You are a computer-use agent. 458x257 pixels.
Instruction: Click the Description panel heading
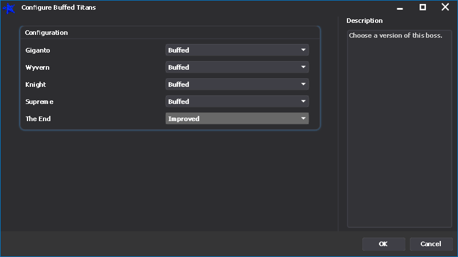(365, 21)
